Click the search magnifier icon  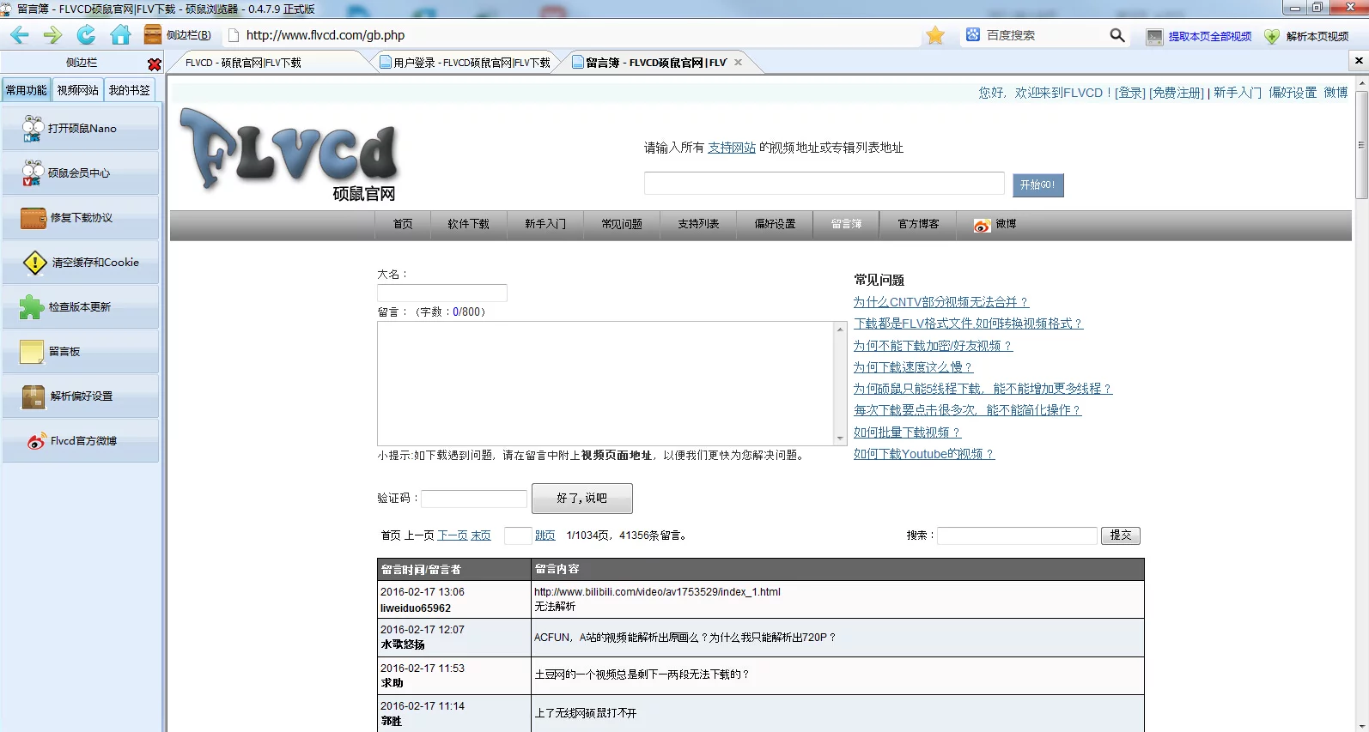1117,35
